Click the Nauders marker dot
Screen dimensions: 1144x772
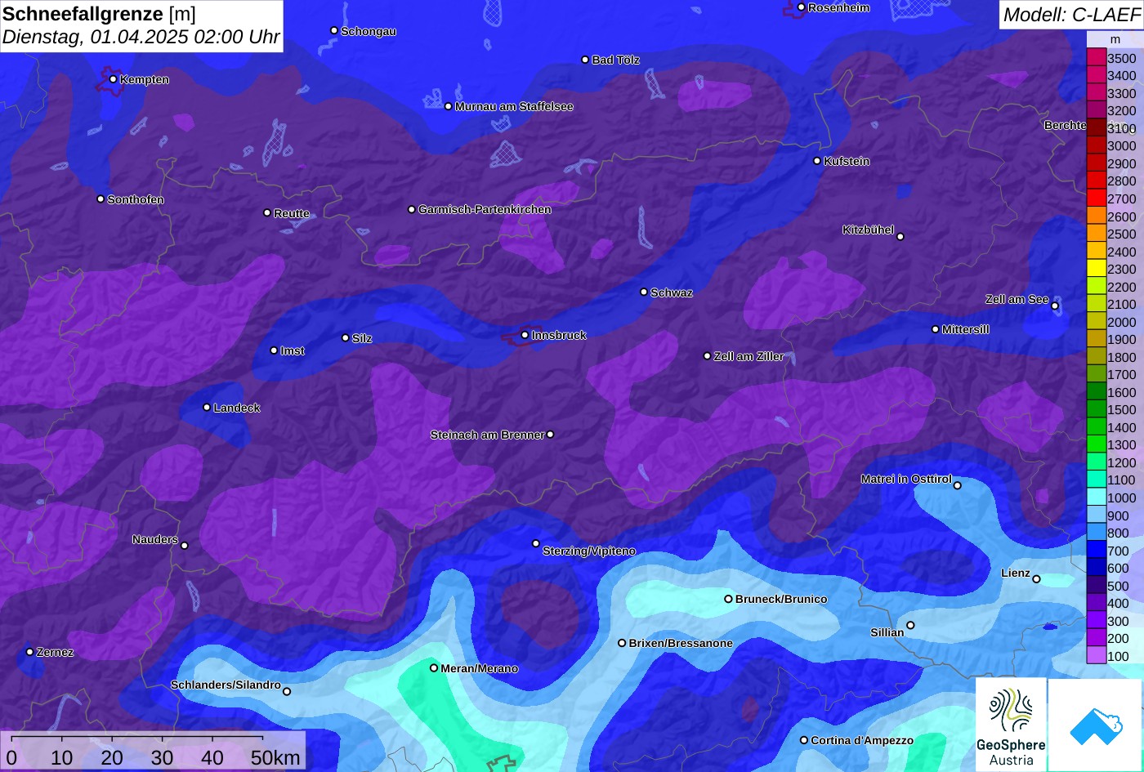(x=185, y=546)
